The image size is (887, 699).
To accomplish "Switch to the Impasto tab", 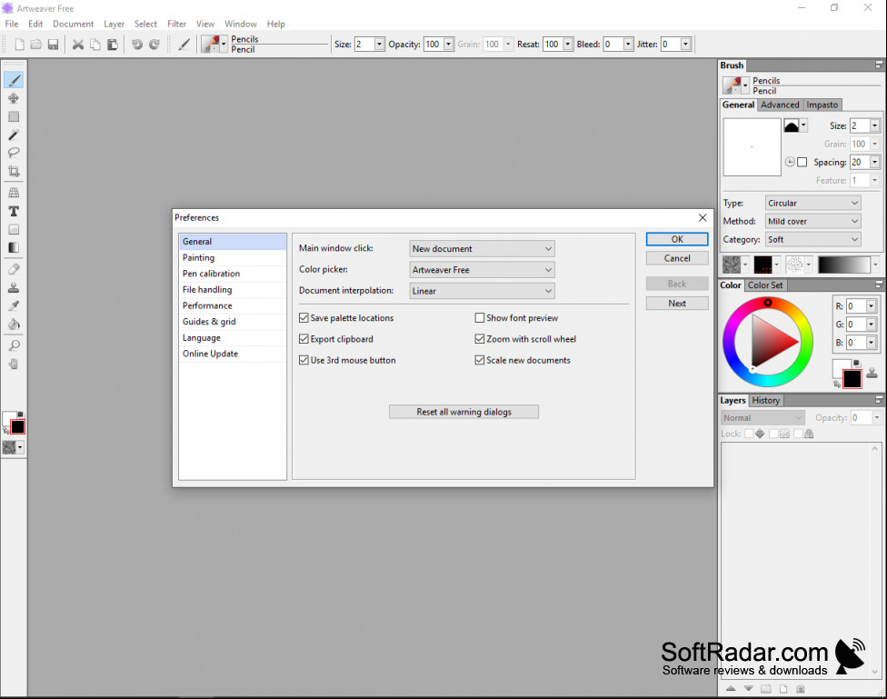I will (822, 105).
